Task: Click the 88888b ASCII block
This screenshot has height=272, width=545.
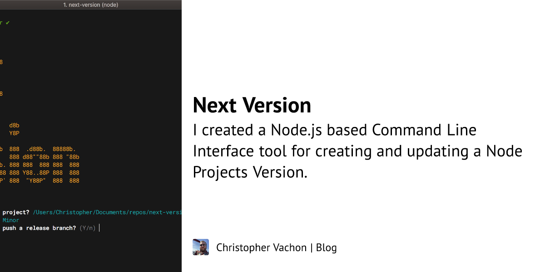Action: pos(63,148)
